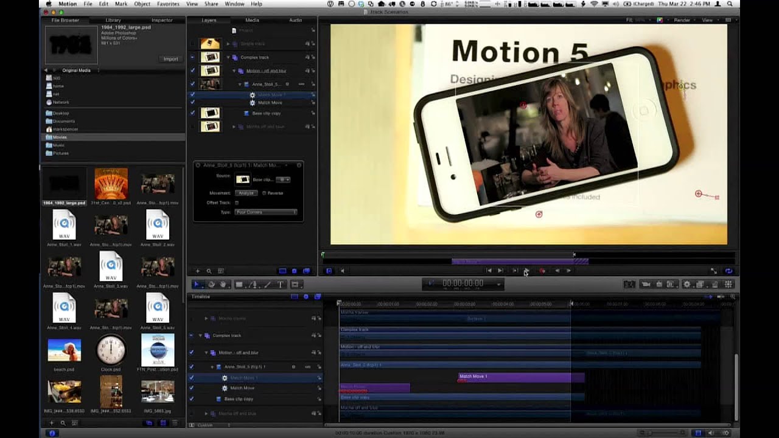Choose the Pan hand tool
Viewport: 779px width, 438px height.
pos(223,284)
